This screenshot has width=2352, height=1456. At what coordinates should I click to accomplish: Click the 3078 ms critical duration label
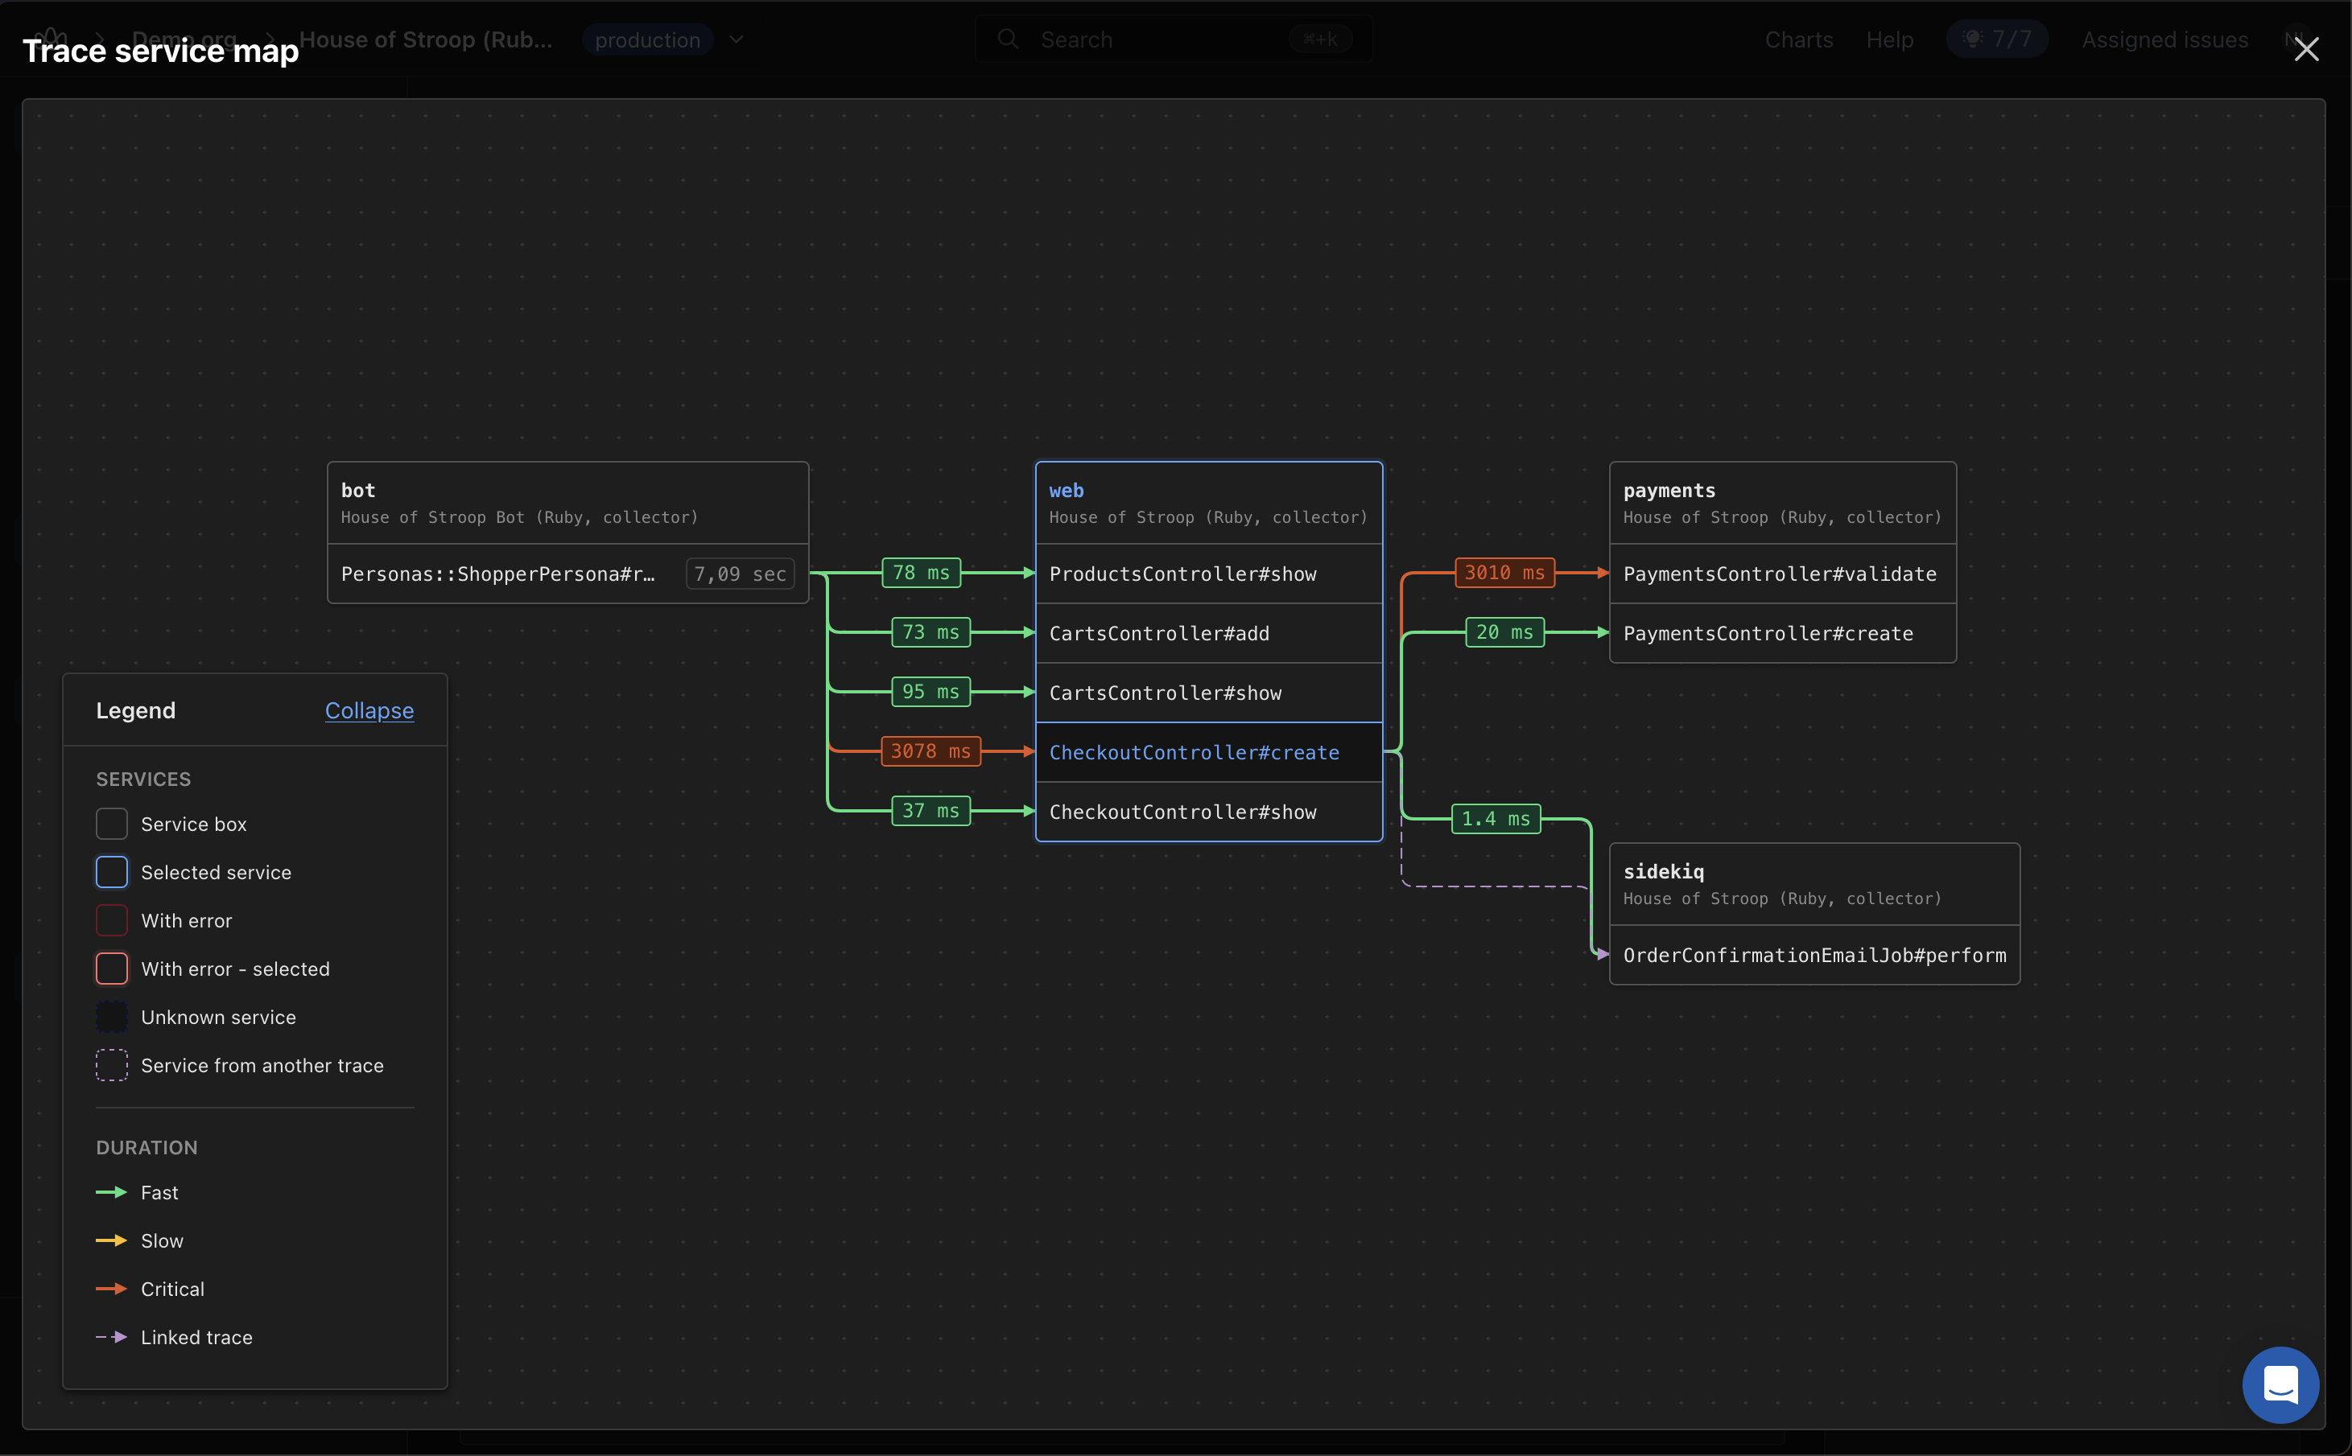coord(930,751)
